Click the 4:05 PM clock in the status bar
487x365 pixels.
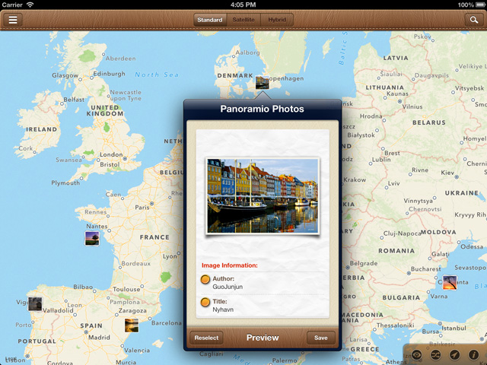click(243, 5)
